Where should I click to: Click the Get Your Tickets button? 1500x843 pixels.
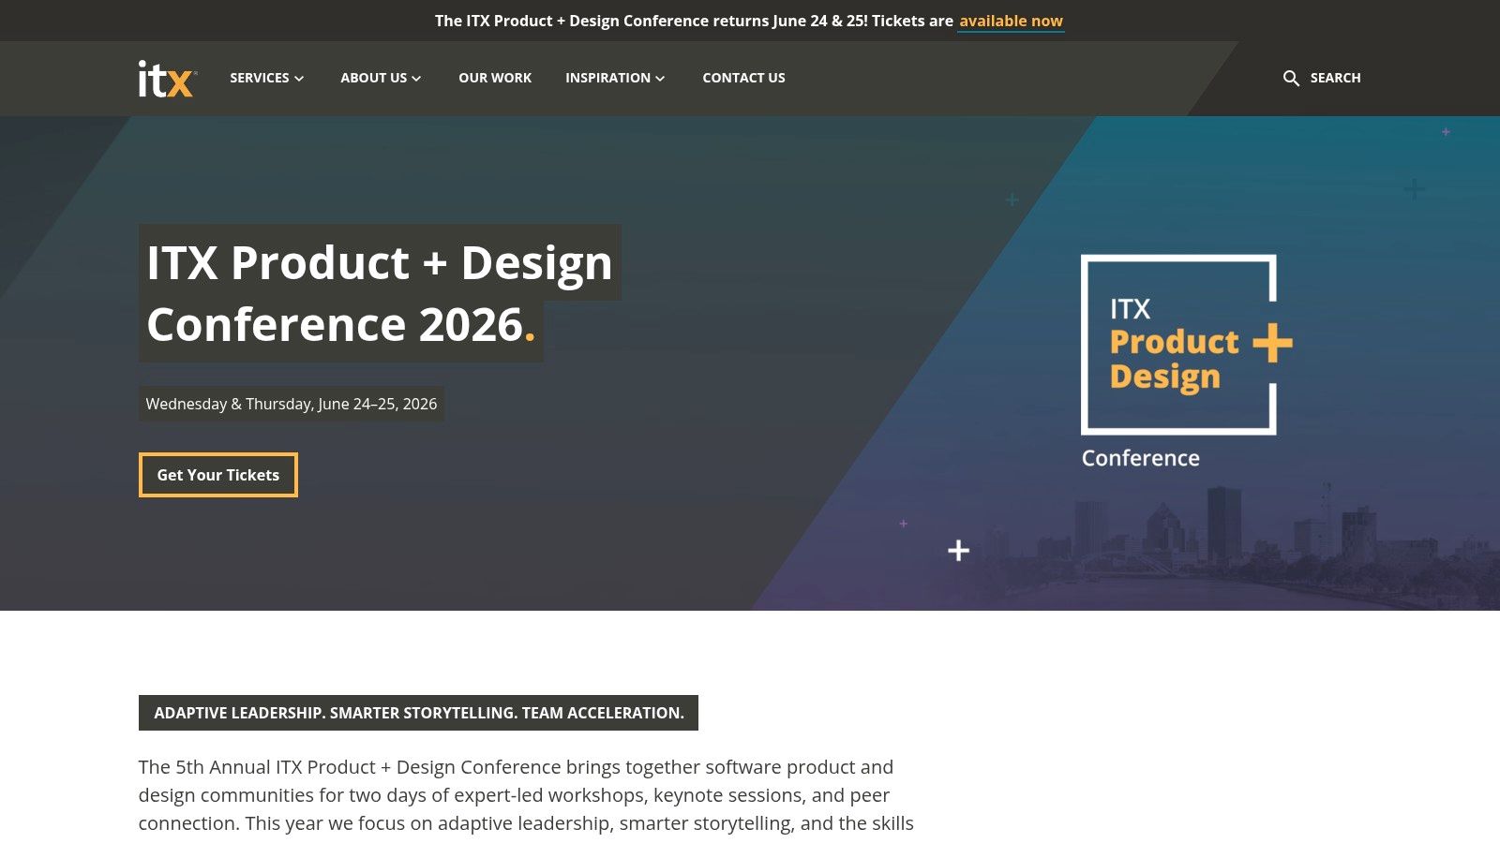[x=218, y=475]
